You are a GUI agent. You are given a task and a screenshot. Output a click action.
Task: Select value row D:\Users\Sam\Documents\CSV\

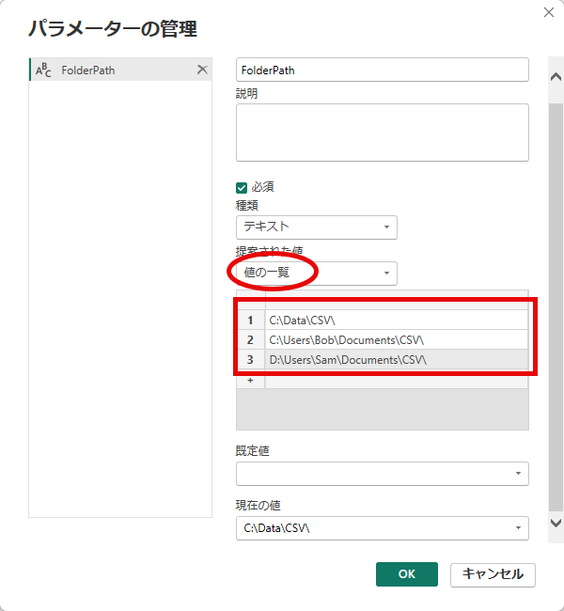click(397, 359)
